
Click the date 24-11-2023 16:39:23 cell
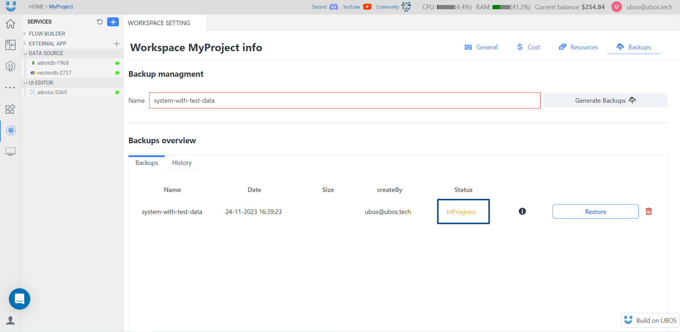click(253, 212)
